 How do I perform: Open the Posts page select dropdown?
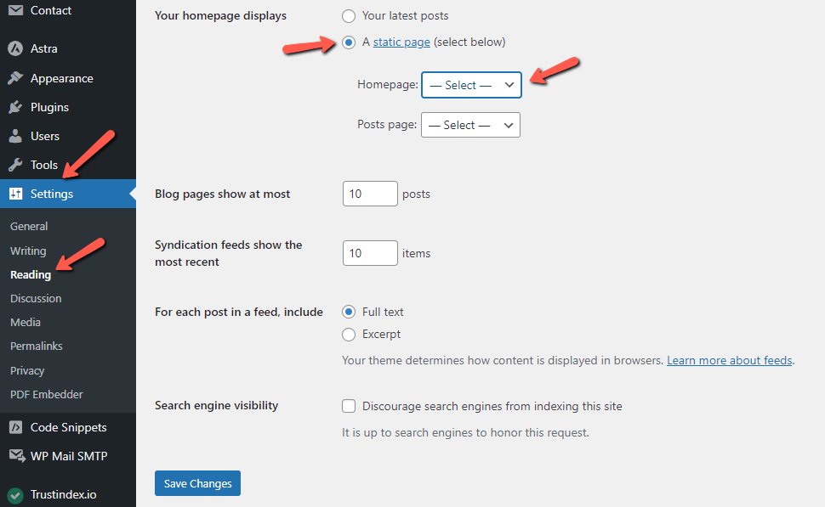470,125
